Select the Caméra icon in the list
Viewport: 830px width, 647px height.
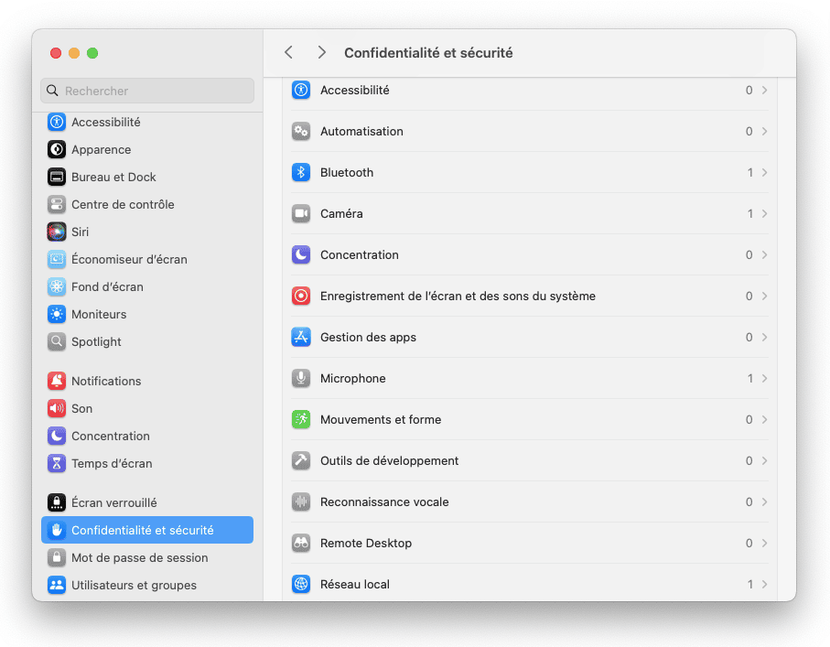[x=301, y=214]
